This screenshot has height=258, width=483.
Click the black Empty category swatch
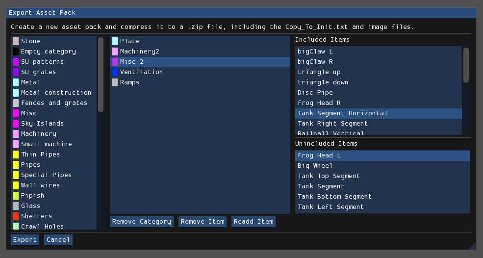click(x=16, y=52)
